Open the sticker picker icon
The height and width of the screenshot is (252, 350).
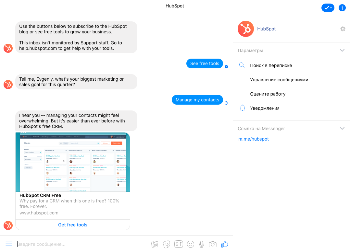tap(167, 244)
